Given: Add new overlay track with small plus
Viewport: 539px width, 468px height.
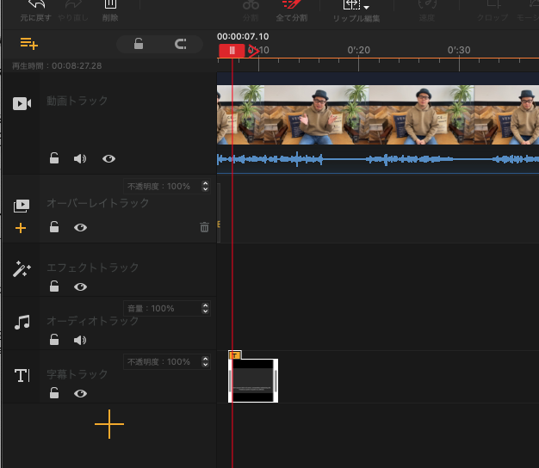Looking at the screenshot, I should click(x=22, y=228).
